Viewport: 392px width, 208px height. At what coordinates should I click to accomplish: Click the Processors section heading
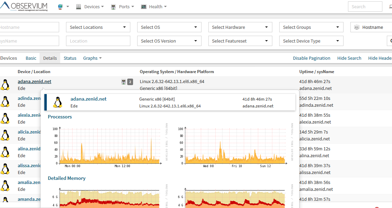click(60, 117)
